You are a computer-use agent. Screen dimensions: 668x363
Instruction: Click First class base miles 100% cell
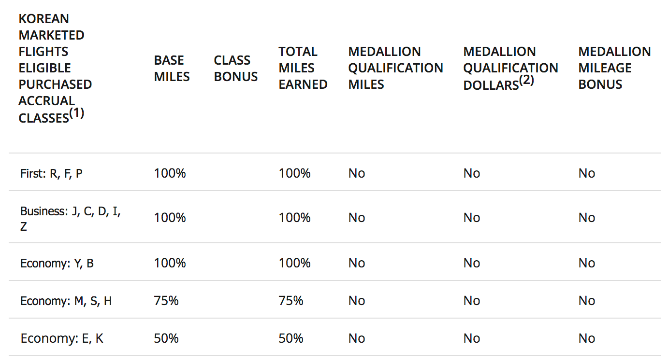click(x=170, y=173)
